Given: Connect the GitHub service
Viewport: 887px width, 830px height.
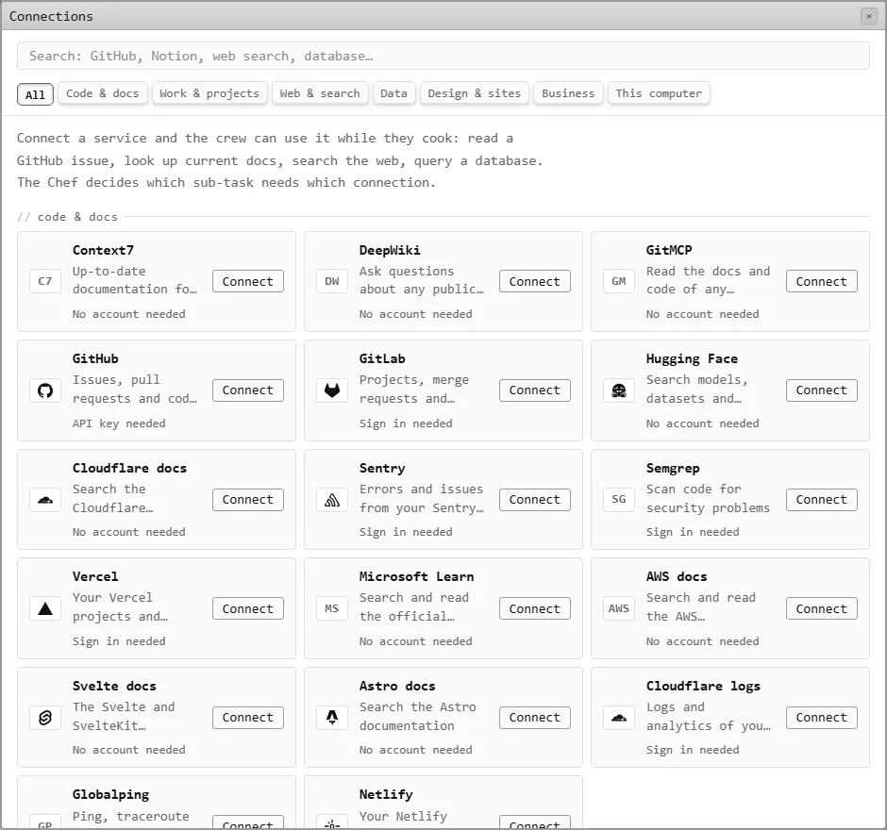Looking at the screenshot, I should click(248, 390).
